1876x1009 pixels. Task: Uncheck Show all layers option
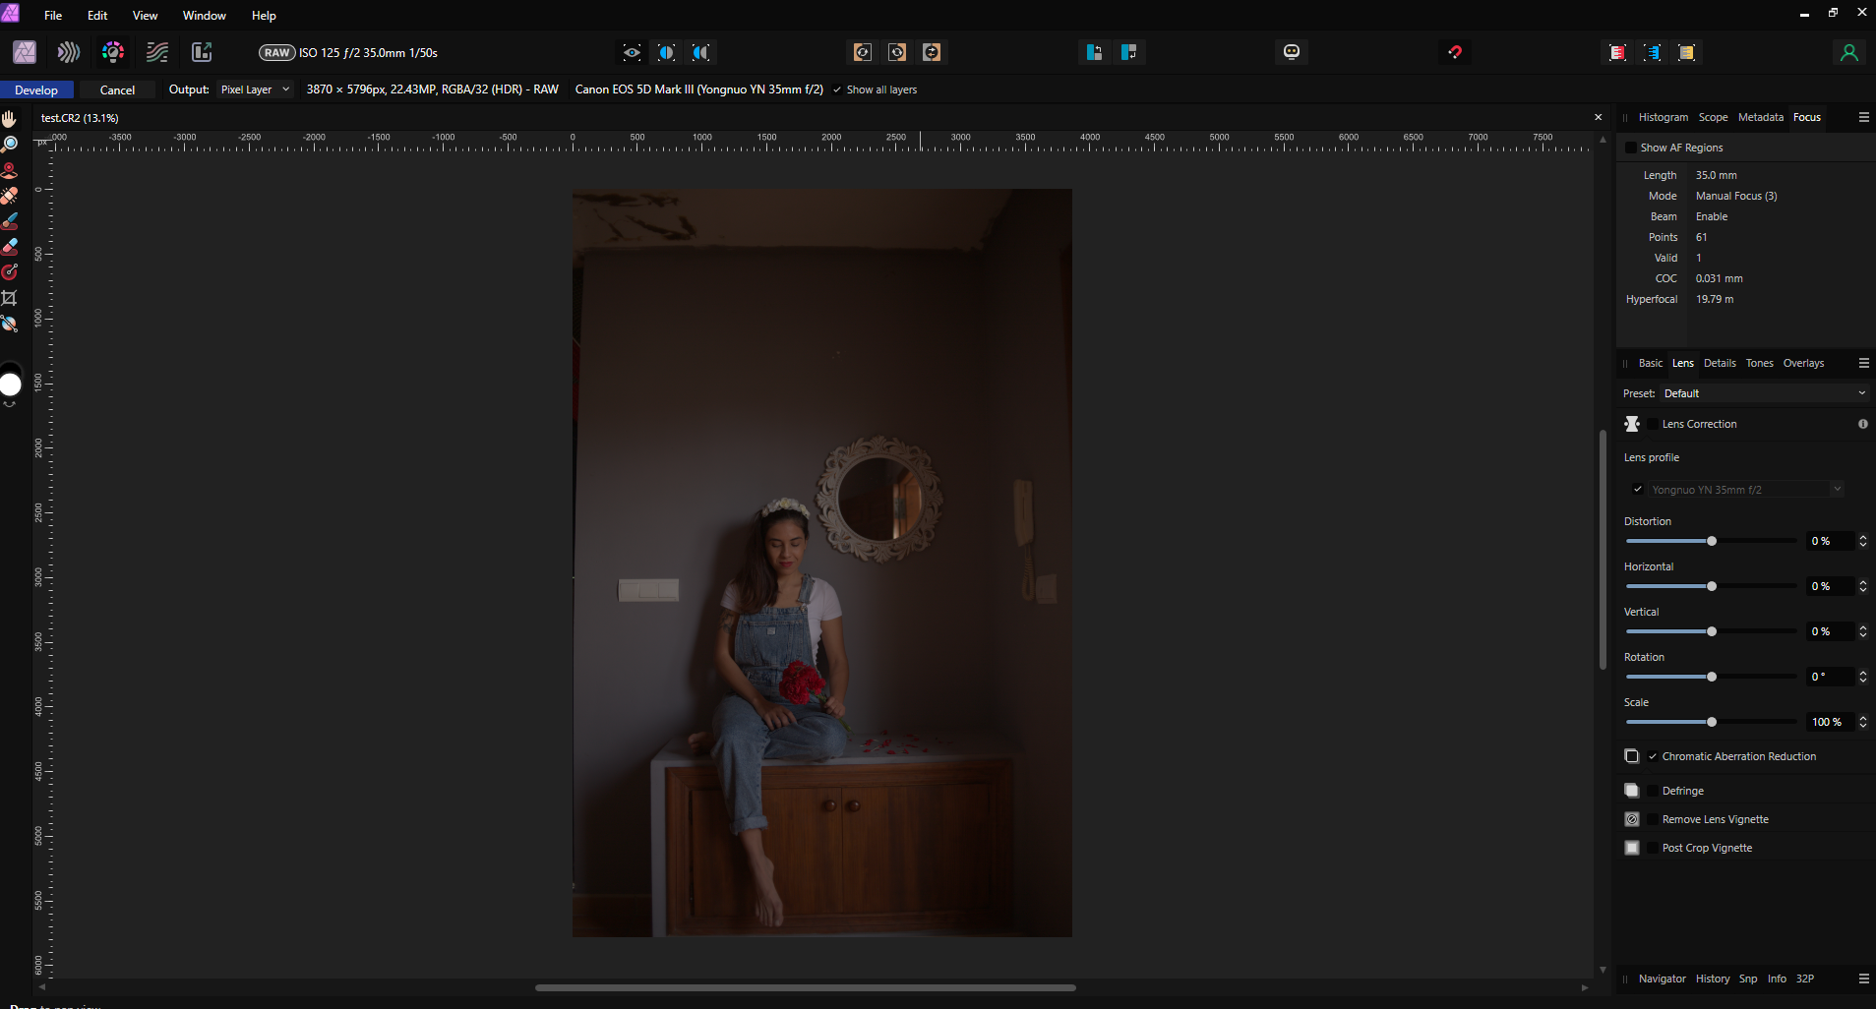837,89
